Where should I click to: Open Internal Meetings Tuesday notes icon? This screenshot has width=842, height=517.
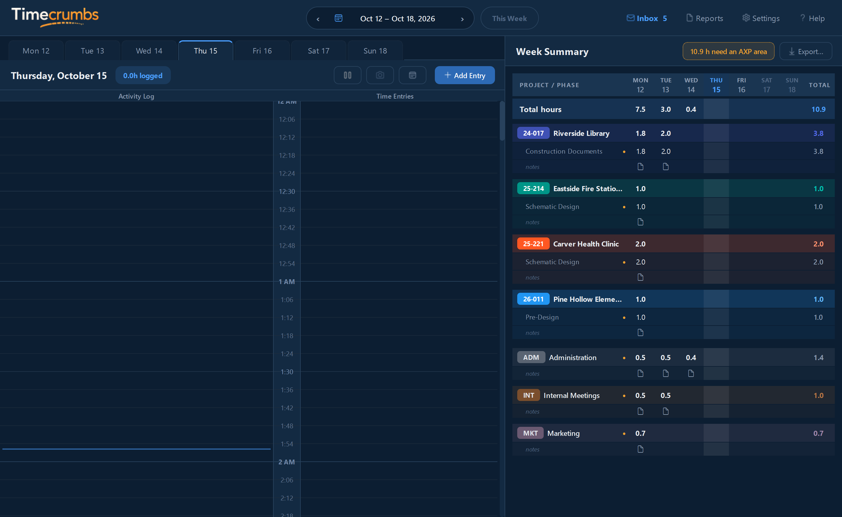(665, 411)
